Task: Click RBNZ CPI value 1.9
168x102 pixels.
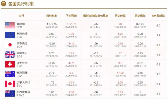Action: pos(158,94)
